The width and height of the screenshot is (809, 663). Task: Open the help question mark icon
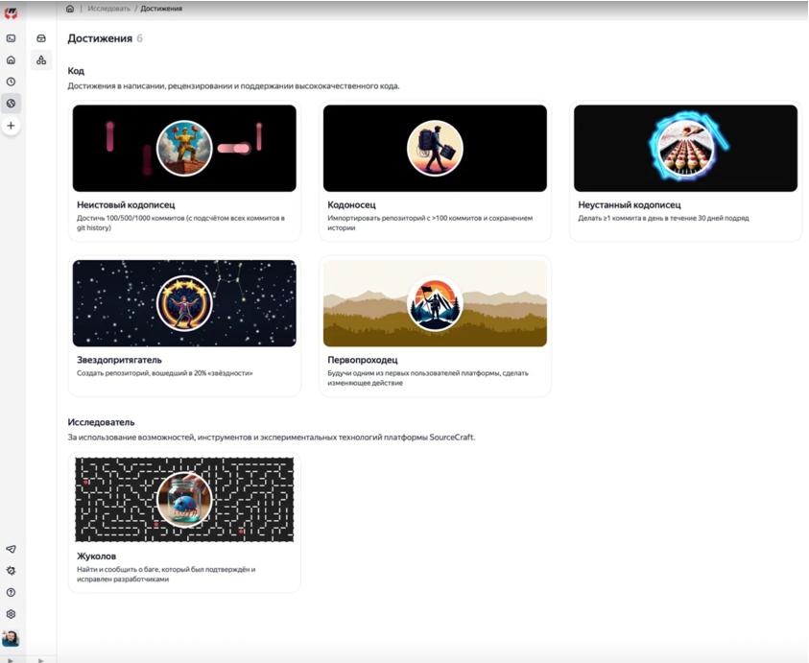click(11, 593)
